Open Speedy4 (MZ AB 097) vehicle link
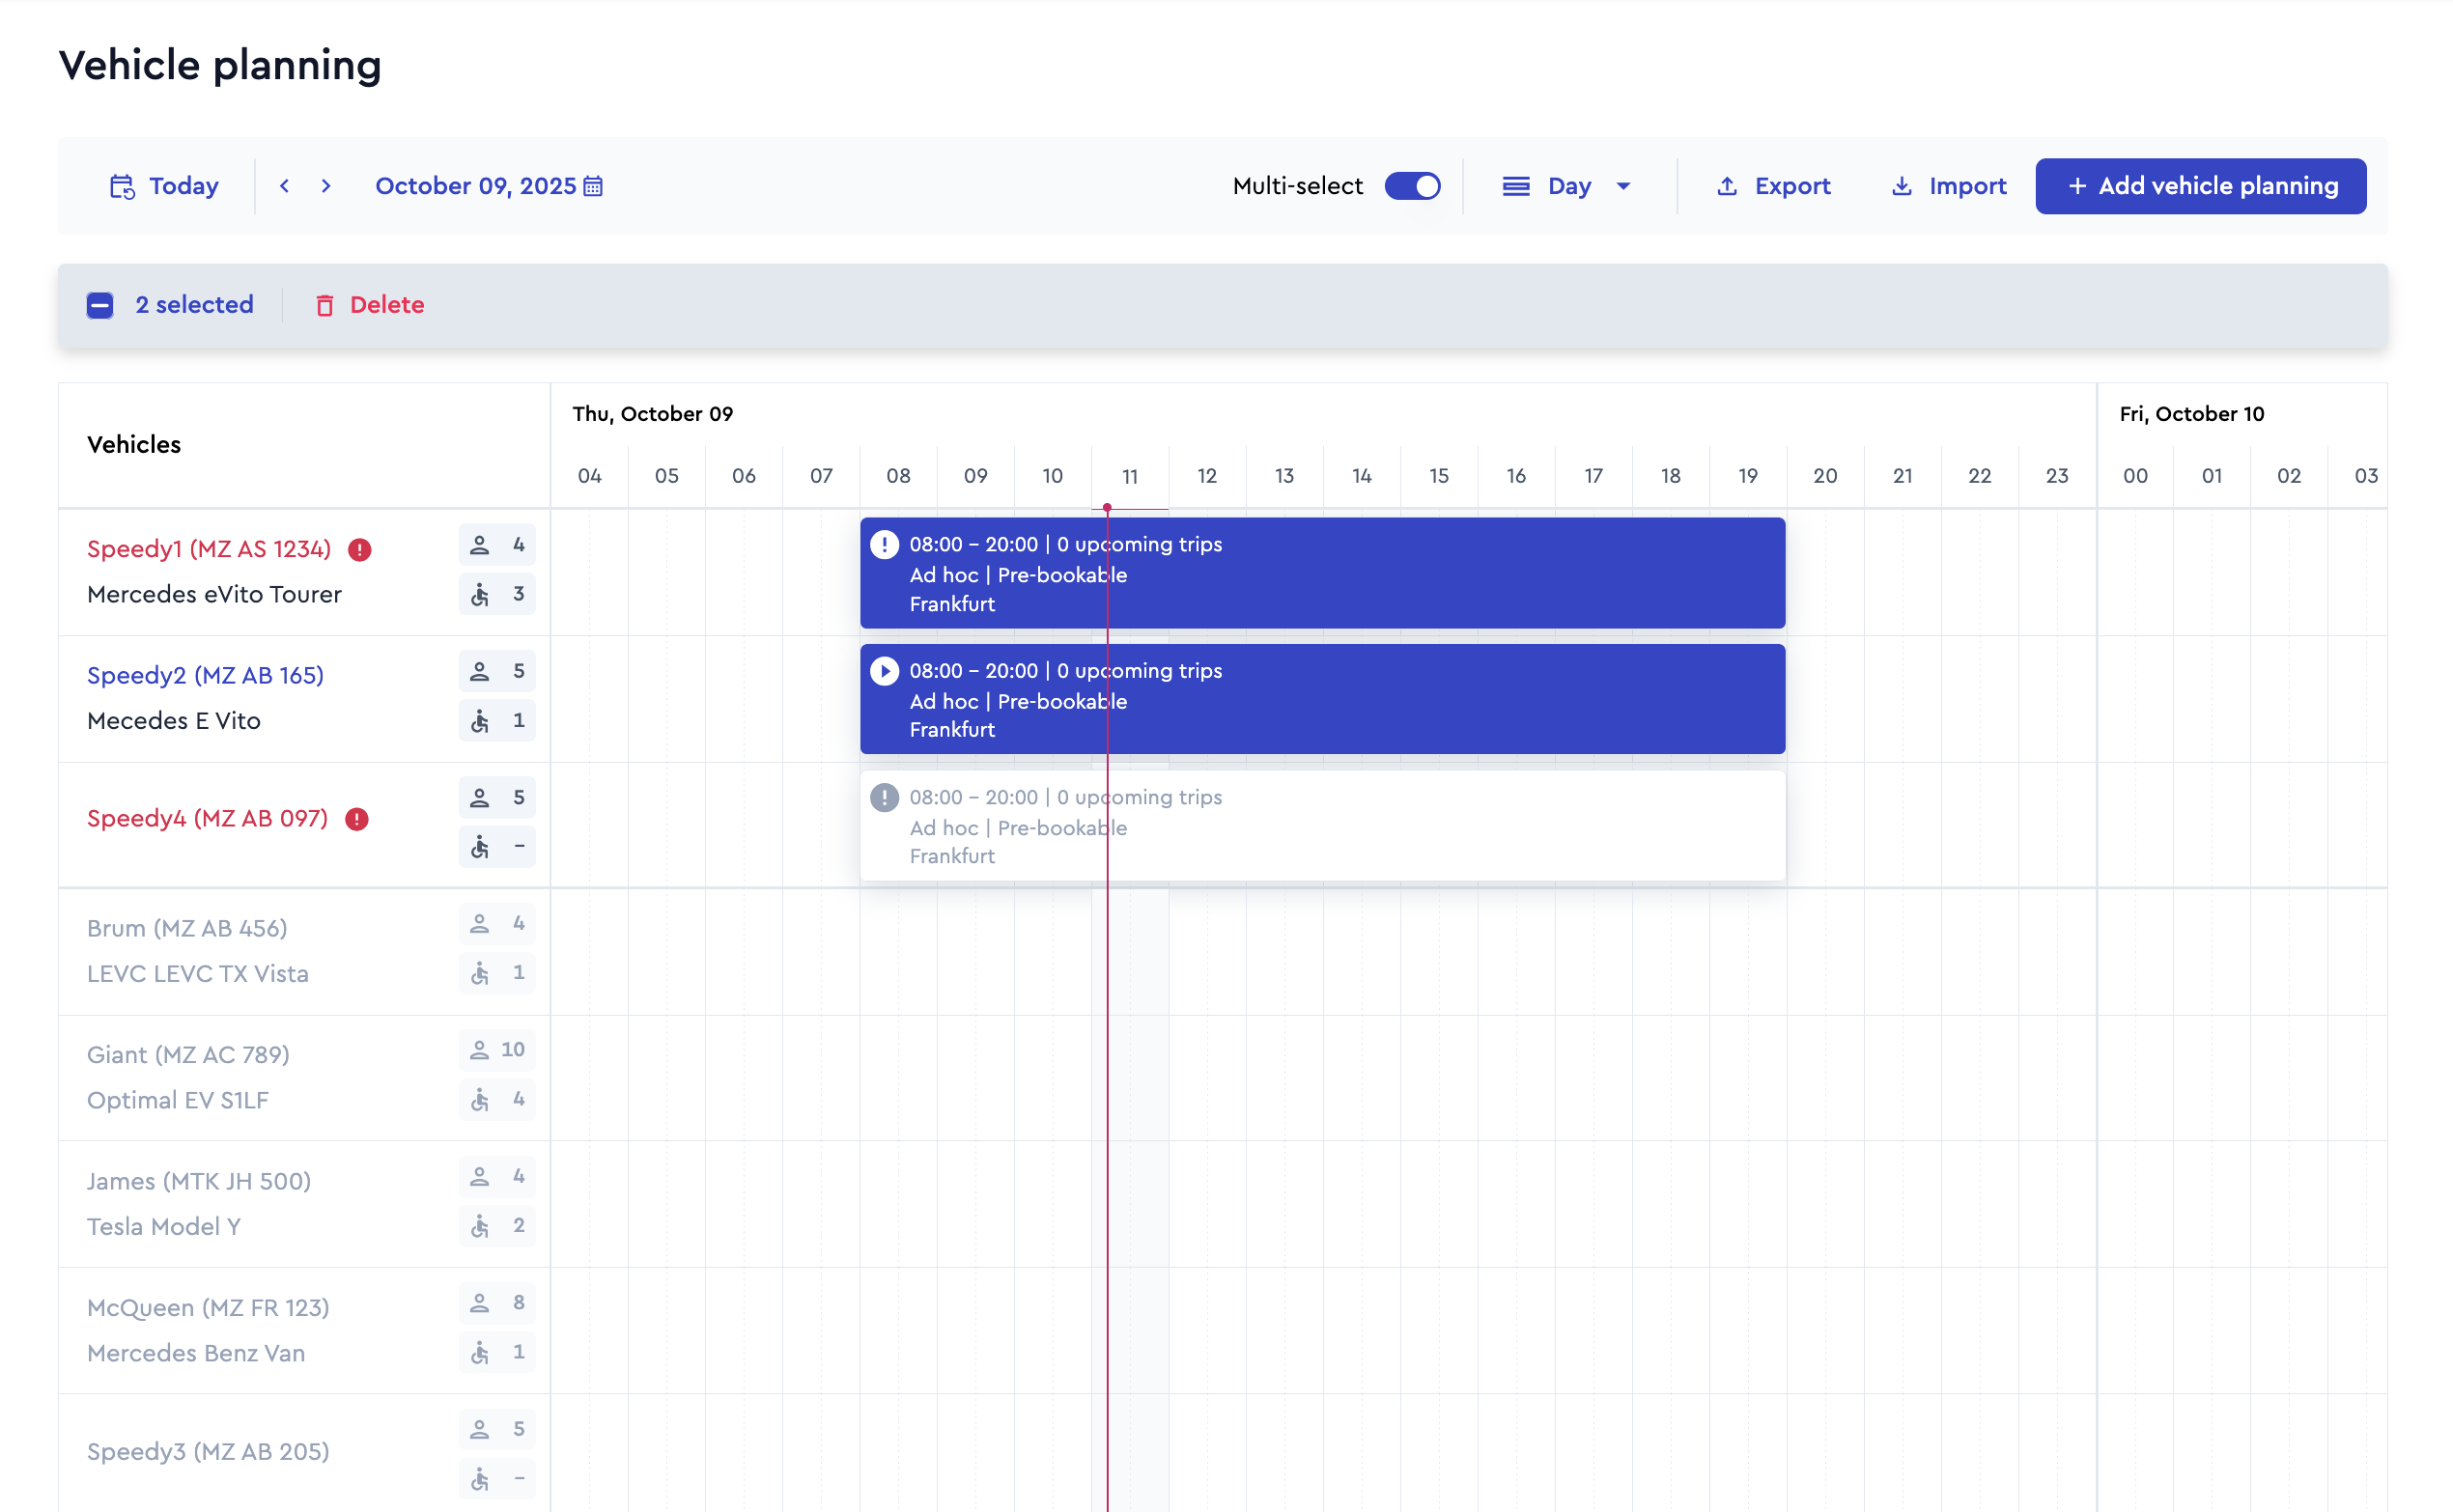 click(x=208, y=819)
